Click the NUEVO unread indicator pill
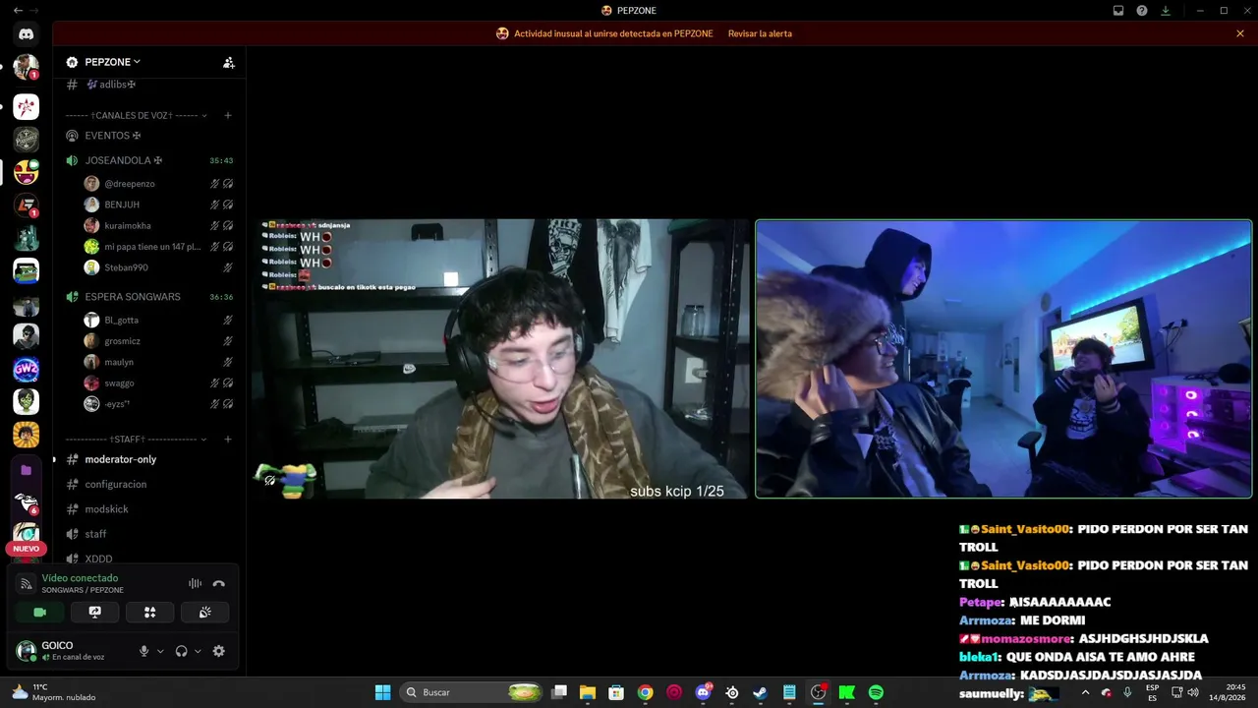Screen dimensions: 1258x708 pyautogui.click(x=27, y=549)
